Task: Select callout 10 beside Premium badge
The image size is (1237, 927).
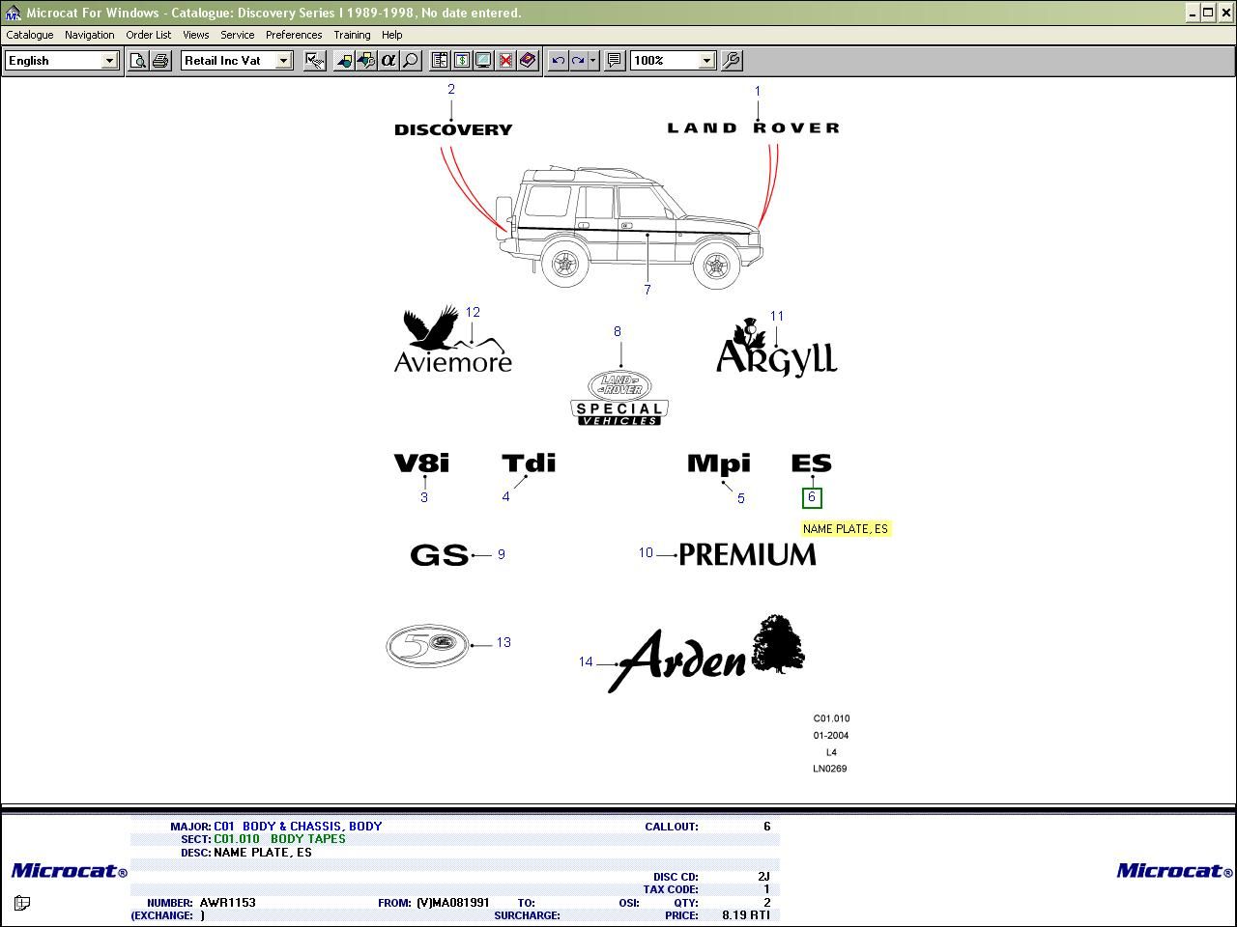Action: [646, 552]
